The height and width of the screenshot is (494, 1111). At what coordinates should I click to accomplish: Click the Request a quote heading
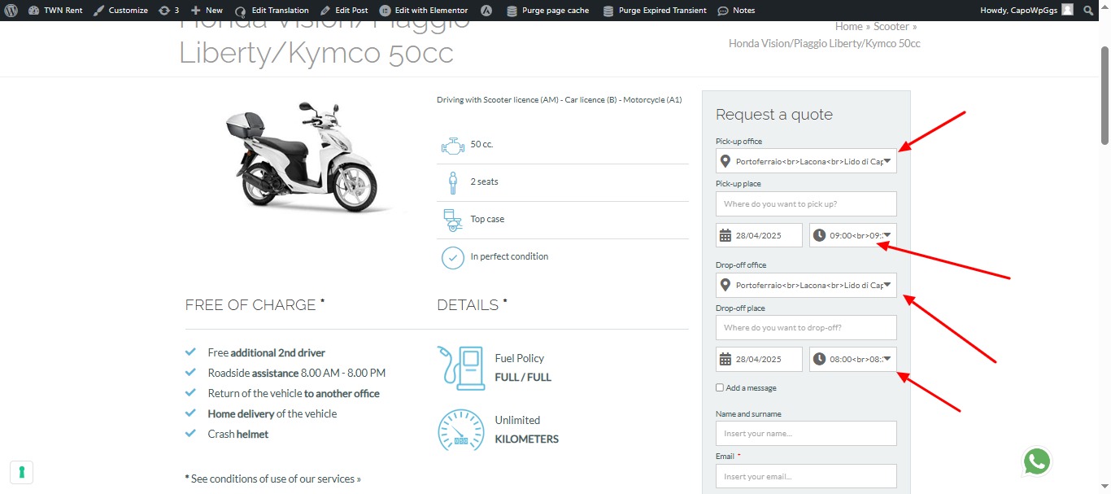point(774,115)
